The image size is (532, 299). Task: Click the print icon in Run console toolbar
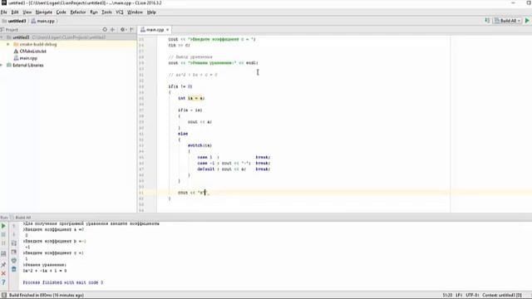[x=14, y=260]
